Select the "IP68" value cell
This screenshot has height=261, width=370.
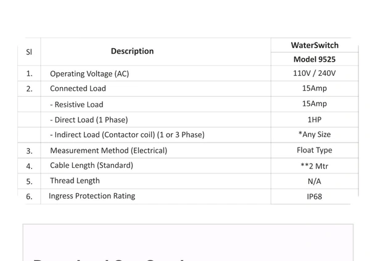click(x=314, y=197)
